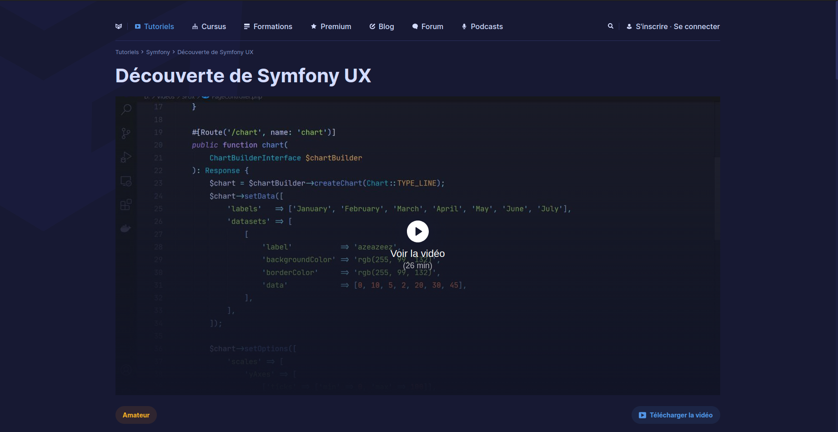This screenshot has height=432, width=838.
Task: Click the site logo icon
Action: (119, 26)
